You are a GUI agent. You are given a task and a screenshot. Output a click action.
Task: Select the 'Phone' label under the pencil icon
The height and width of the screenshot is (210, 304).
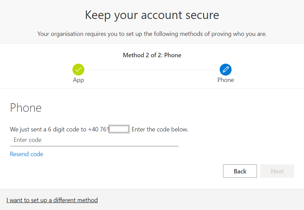point(225,80)
